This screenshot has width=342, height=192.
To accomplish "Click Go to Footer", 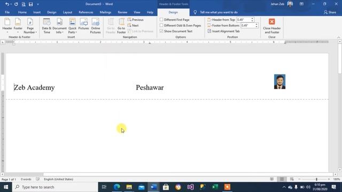I will coord(121,26).
